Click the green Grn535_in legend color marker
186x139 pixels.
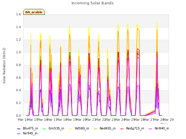pos(44,129)
